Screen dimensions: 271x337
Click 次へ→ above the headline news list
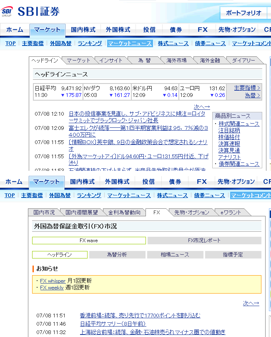tap(202, 107)
